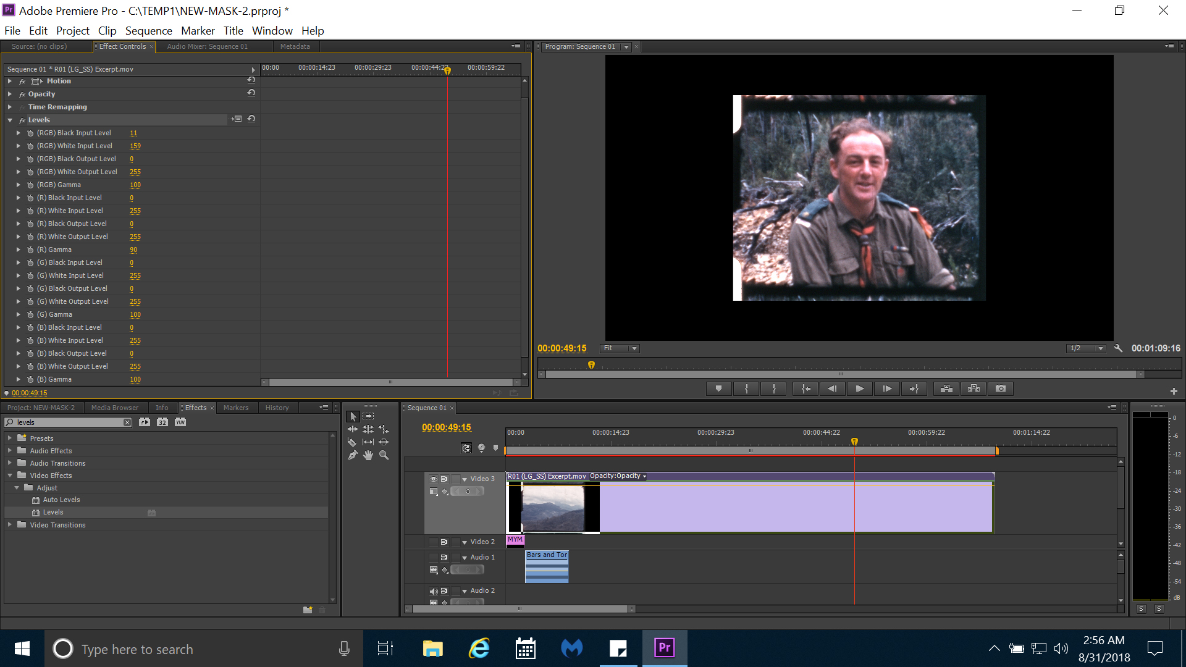Select the Hand tool
The height and width of the screenshot is (667, 1186).
(x=368, y=455)
